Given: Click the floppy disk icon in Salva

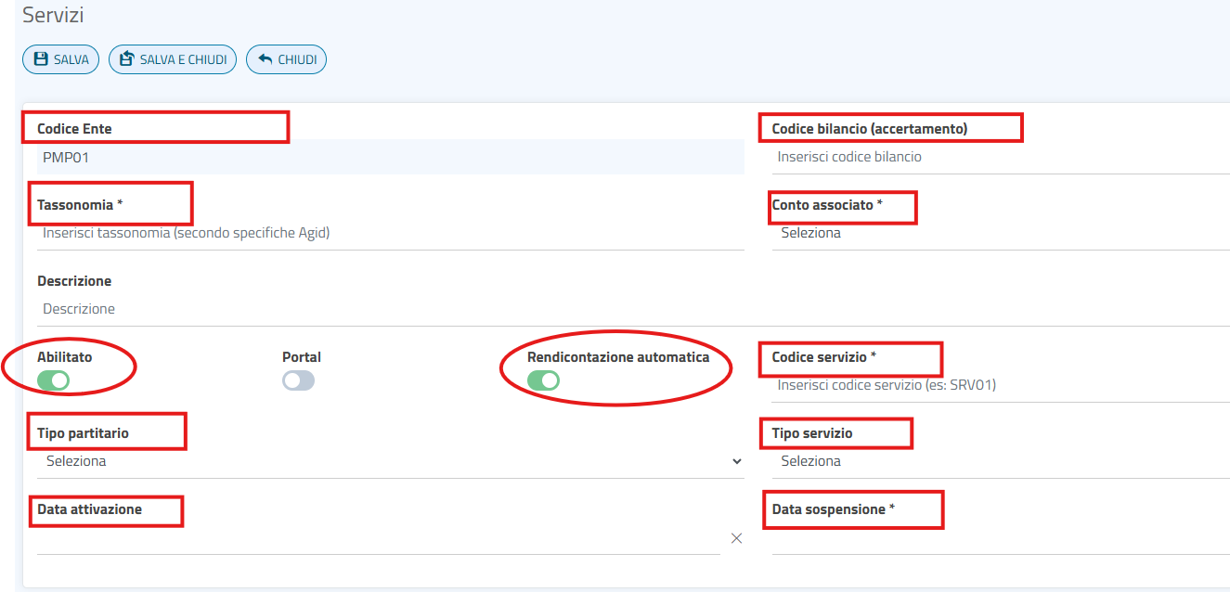Looking at the screenshot, I should click(x=41, y=60).
